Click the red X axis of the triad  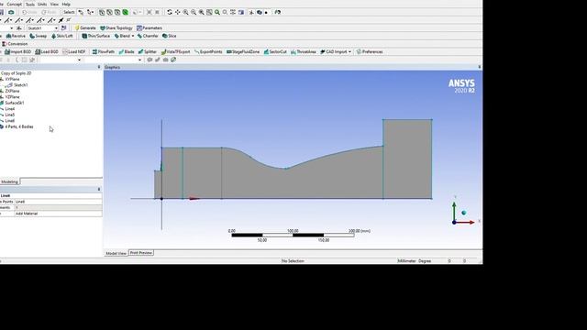[466, 222]
